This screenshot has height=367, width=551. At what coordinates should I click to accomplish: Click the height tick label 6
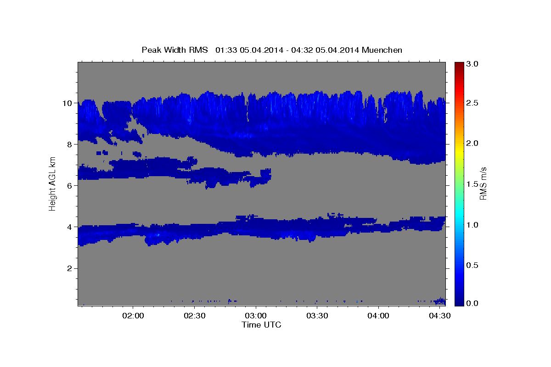(x=70, y=186)
